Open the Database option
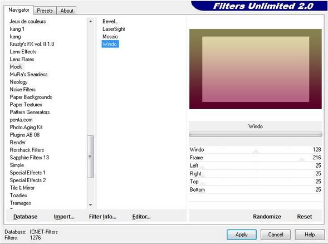328x244 pixels. pos(25,217)
